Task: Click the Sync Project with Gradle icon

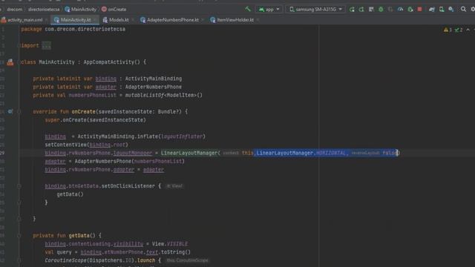Action: [x=432, y=10]
